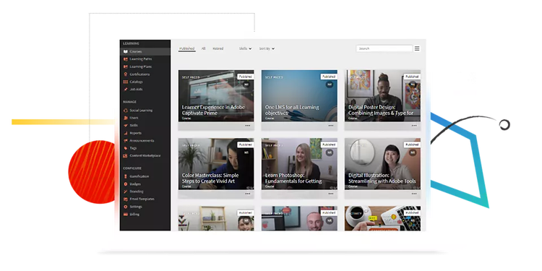Open the Job Aids pin icon
Viewport: 542px width, 271px height.
point(126,89)
